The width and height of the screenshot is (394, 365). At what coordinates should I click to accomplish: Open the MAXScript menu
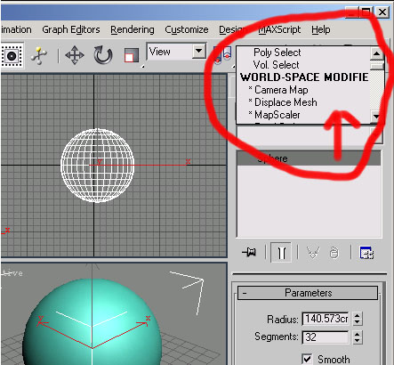pyautogui.click(x=279, y=29)
